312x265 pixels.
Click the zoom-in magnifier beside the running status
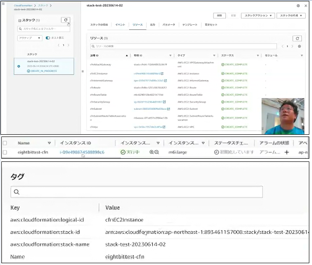pos(152,152)
